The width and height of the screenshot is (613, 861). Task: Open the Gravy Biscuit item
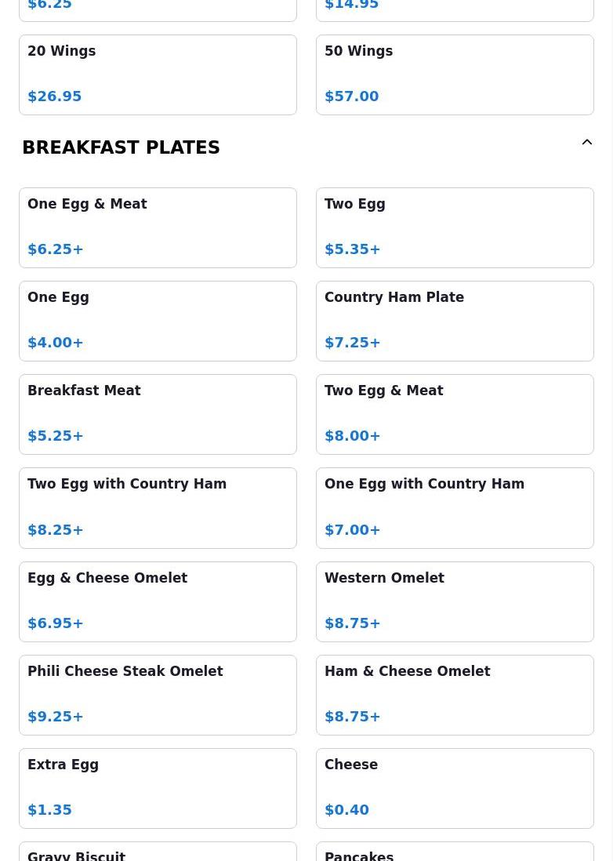point(158,853)
